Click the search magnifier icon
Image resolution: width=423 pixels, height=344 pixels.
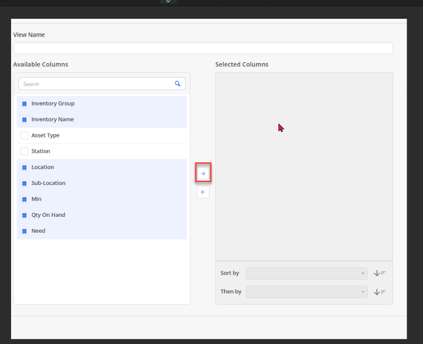tap(177, 84)
